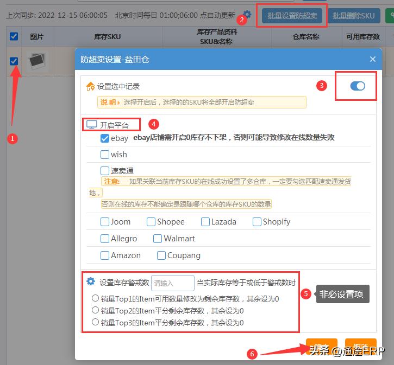The height and width of the screenshot is (365, 394).
Task: Click the gear icon beside 设置库存警戒数
Action: [91, 281]
